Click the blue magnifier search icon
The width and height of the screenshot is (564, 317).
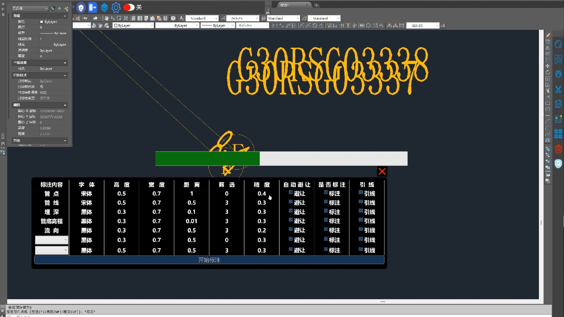(x=558, y=44)
